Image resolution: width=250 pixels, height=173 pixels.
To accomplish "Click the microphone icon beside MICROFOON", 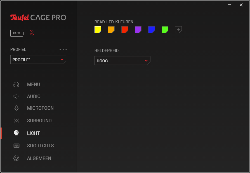I will 16,108.
